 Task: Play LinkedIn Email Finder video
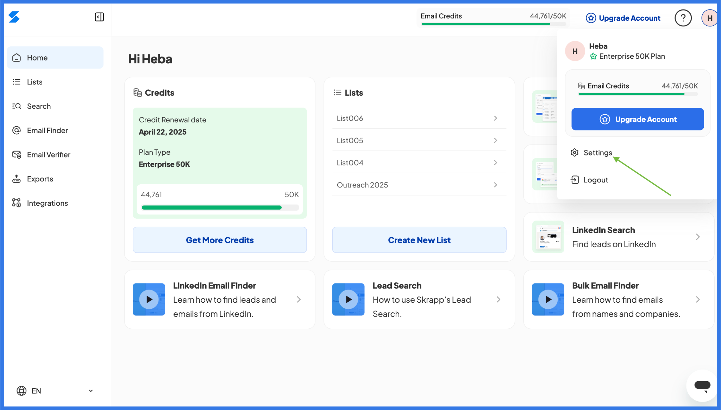click(x=149, y=299)
